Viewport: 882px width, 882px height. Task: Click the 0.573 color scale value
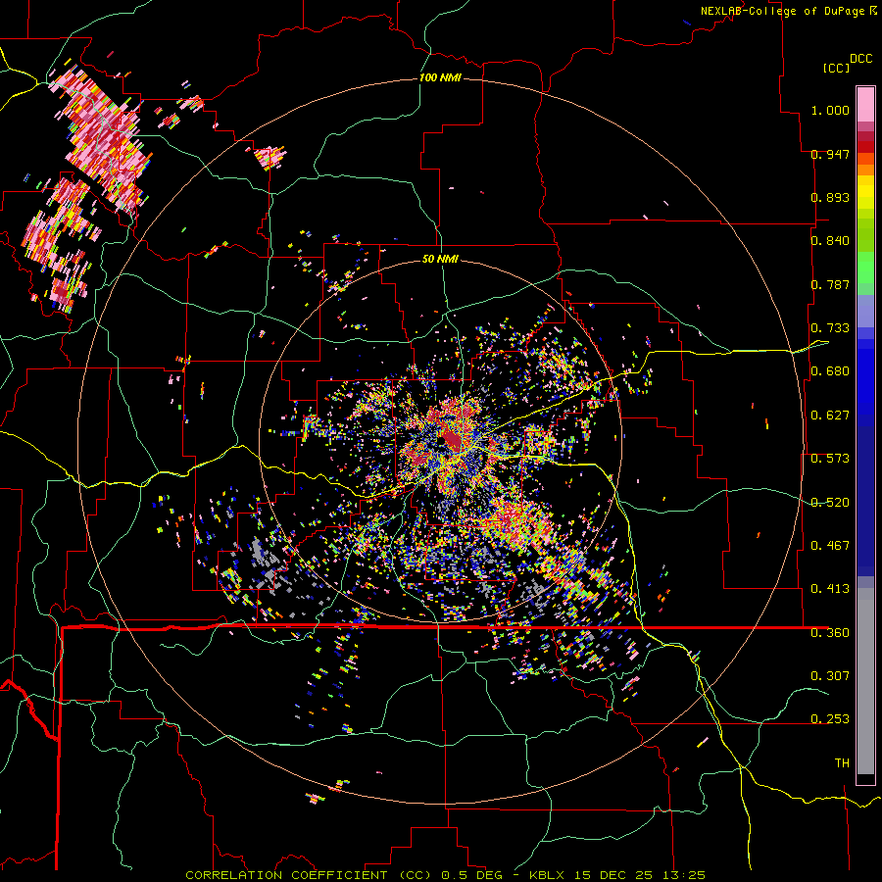pos(830,459)
